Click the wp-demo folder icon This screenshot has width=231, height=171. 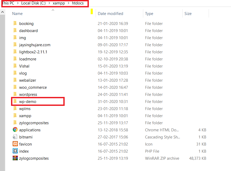click(15, 101)
